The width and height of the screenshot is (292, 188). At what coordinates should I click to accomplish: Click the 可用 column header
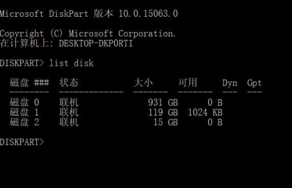tap(188, 83)
